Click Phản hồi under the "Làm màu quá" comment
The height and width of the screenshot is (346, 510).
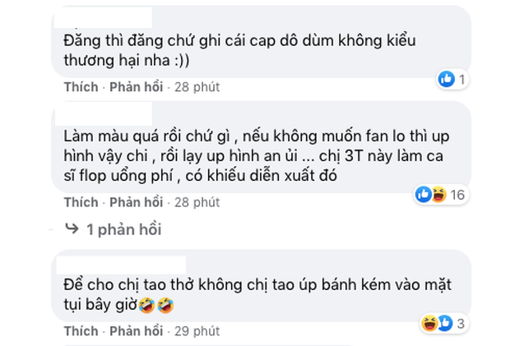tap(137, 202)
